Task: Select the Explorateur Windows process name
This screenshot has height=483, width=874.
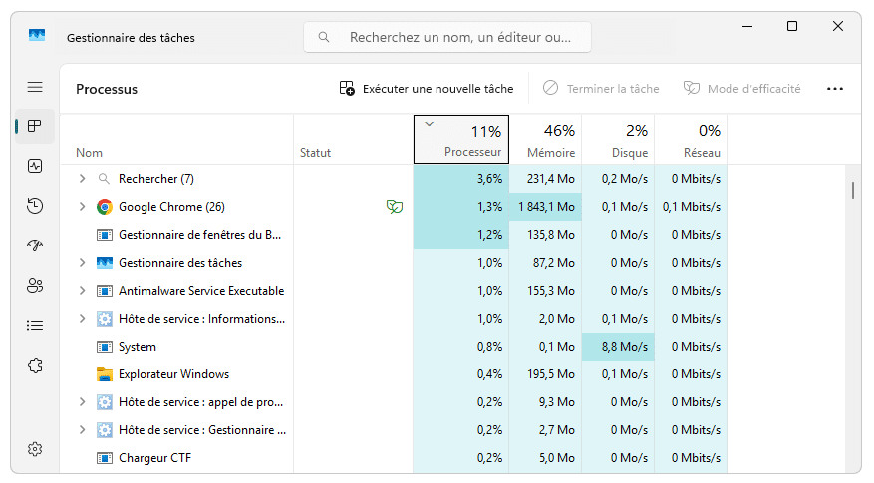Action: 174,373
